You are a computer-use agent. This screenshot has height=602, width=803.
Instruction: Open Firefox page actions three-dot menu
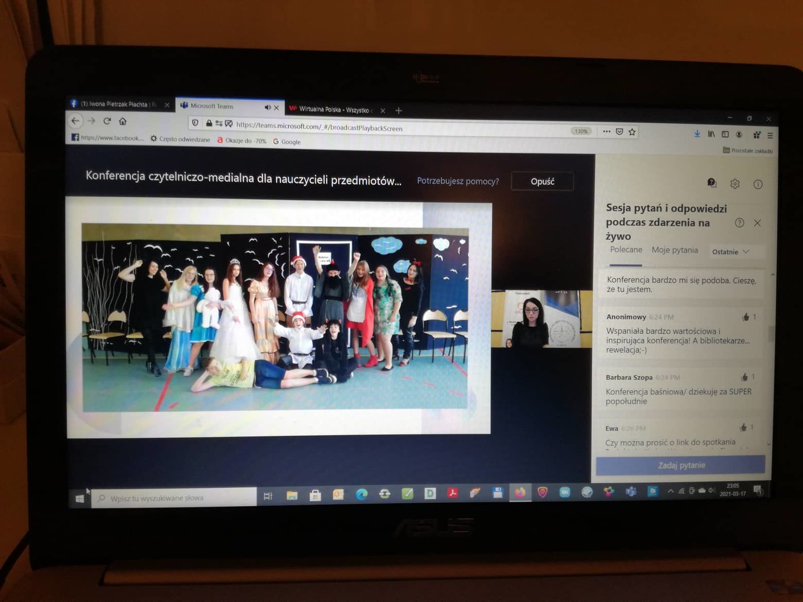click(606, 132)
